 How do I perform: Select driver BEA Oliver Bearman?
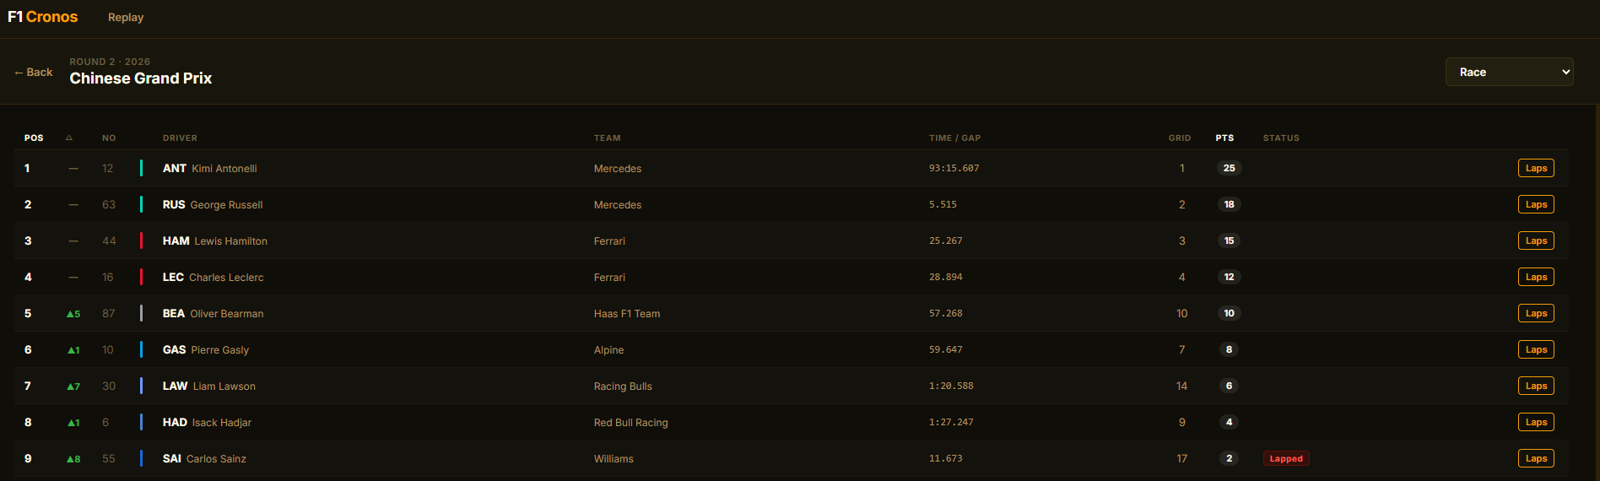pyautogui.click(x=214, y=314)
